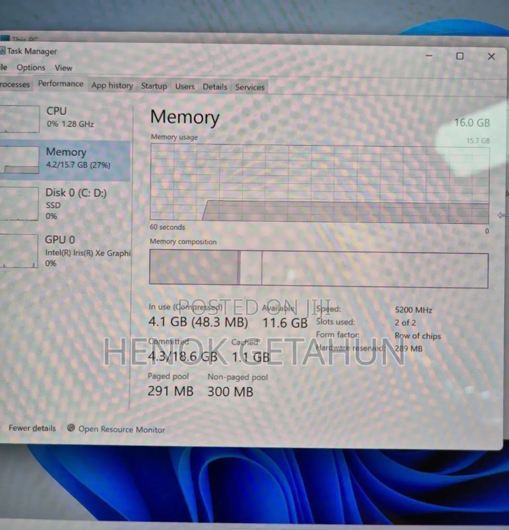Open the Users tab

tap(185, 86)
